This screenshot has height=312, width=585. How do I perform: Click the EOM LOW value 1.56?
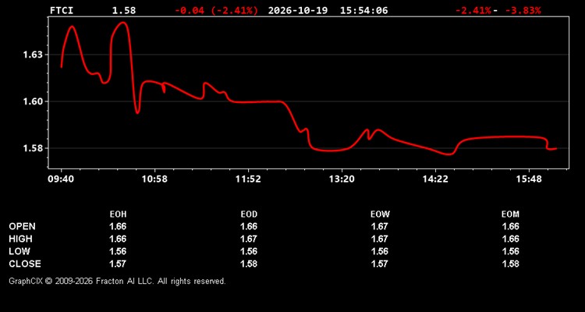point(510,251)
